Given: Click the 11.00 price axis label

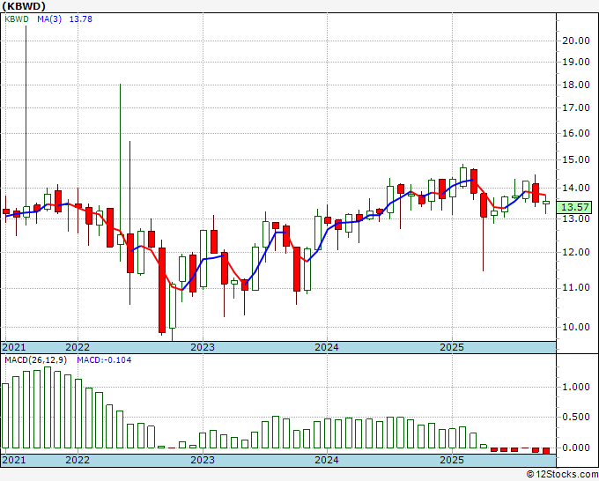Looking at the screenshot, I should point(576,288).
